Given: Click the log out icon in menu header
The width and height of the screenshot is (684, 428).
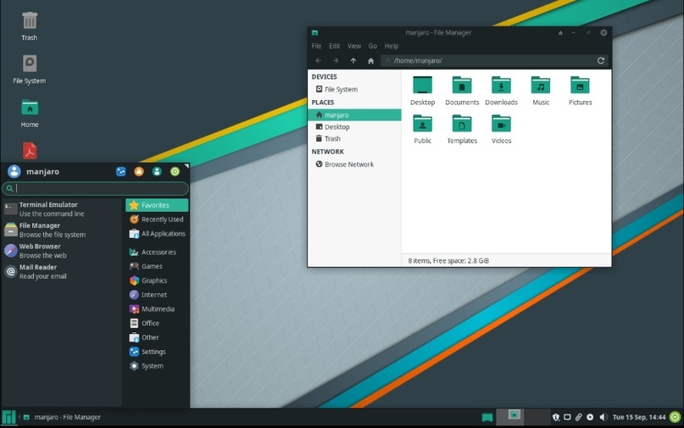Looking at the screenshot, I should tap(175, 171).
